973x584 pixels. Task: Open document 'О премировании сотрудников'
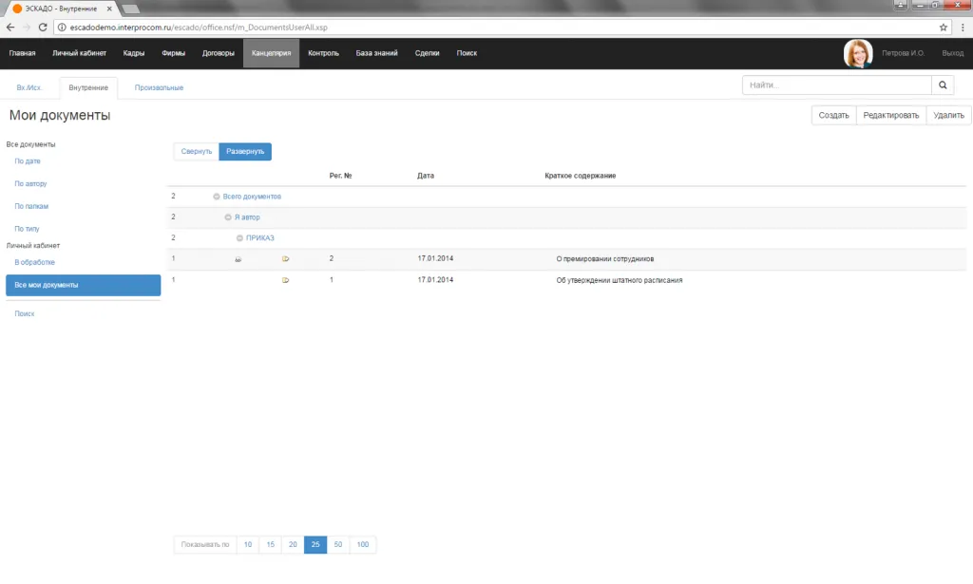pyautogui.click(x=605, y=258)
